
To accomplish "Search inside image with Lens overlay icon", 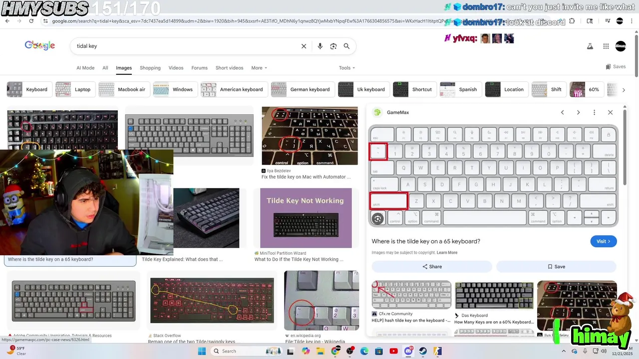I will (x=378, y=218).
